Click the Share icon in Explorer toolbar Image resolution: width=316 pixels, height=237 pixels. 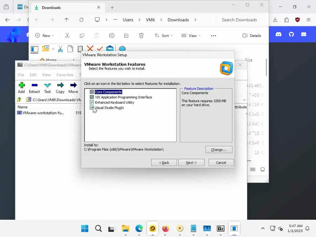[x=127, y=36]
